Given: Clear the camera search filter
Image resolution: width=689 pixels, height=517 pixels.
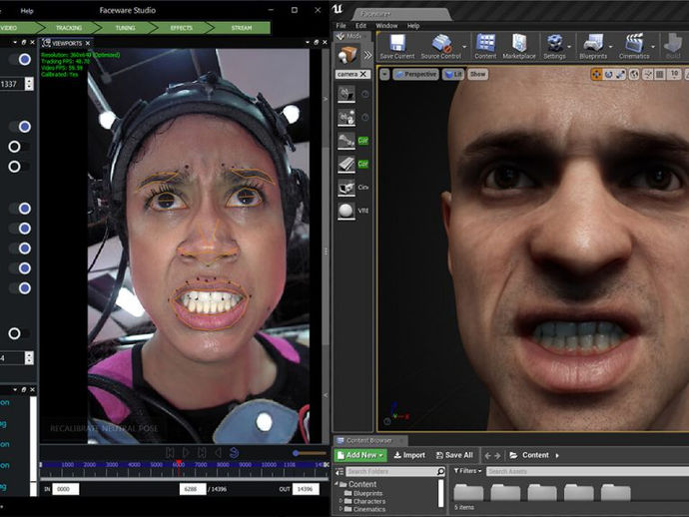Looking at the screenshot, I should 362,74.
